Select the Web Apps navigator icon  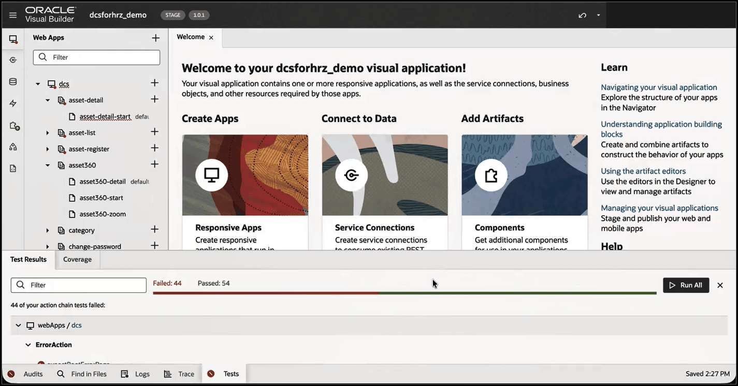[x=13, y=39]
